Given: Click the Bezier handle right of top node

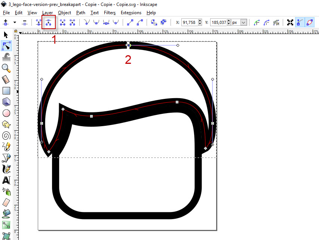Looking at the screenshot, I should (178, 45).
